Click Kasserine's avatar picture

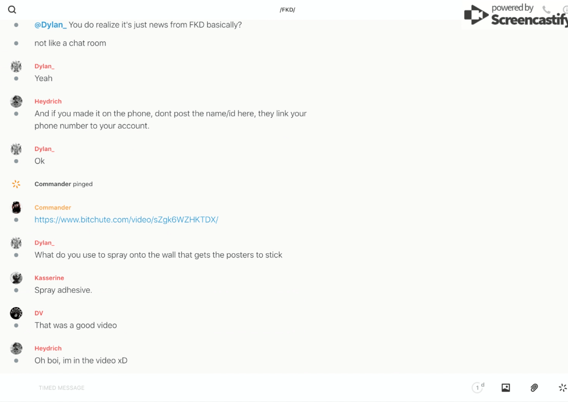[x=16, y=278]
